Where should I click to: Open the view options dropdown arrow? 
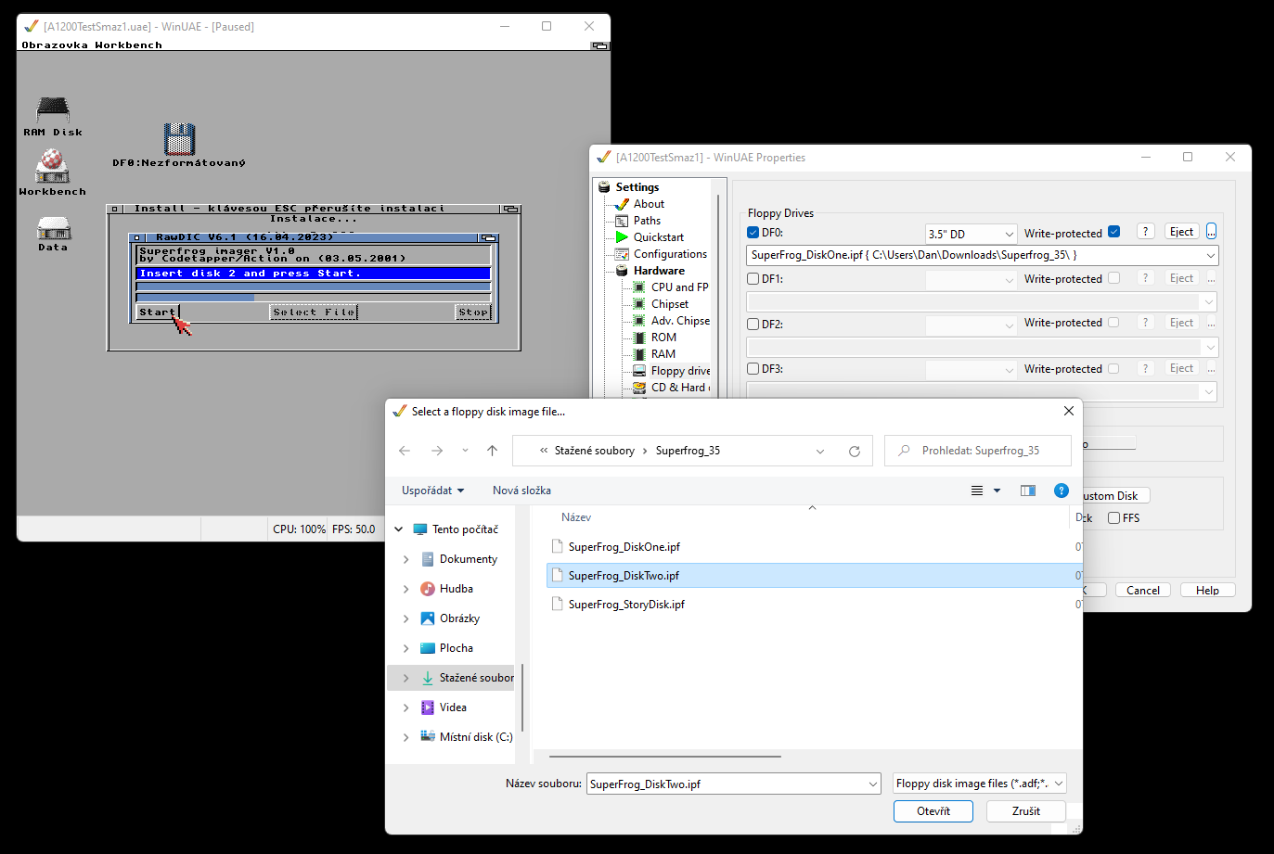pos(997,491)
